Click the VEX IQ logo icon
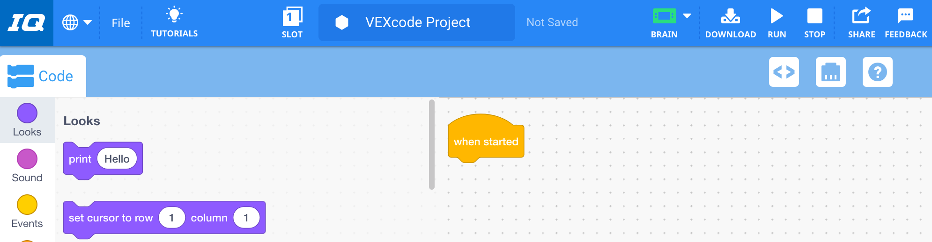Image resolution: width=932 pixels, height=242 pixels. 26,22
